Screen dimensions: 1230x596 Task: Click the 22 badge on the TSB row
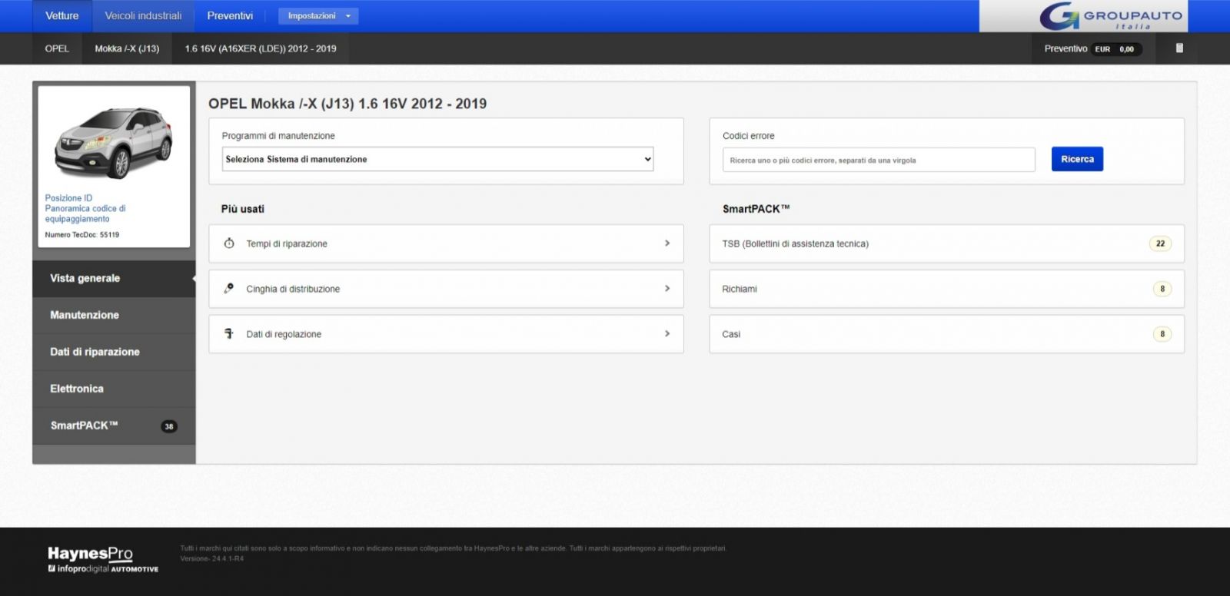(x=1160, y=243)
